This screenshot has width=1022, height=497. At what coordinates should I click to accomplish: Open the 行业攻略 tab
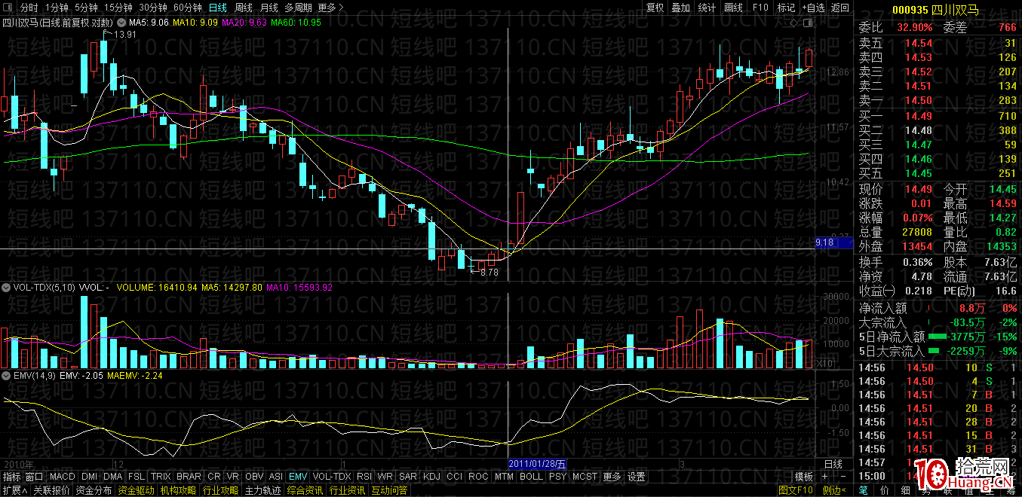click(221, 490)
